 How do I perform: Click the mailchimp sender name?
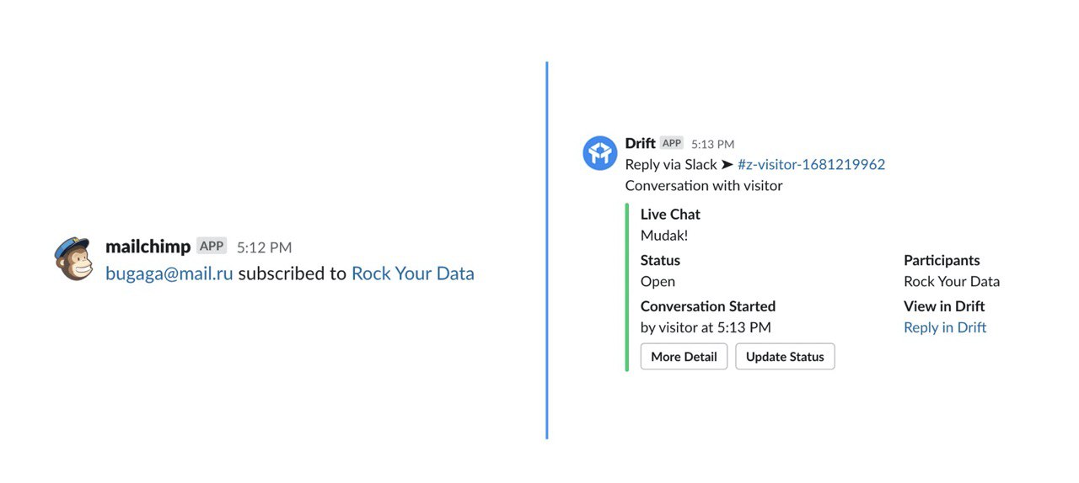click(148, 247)
